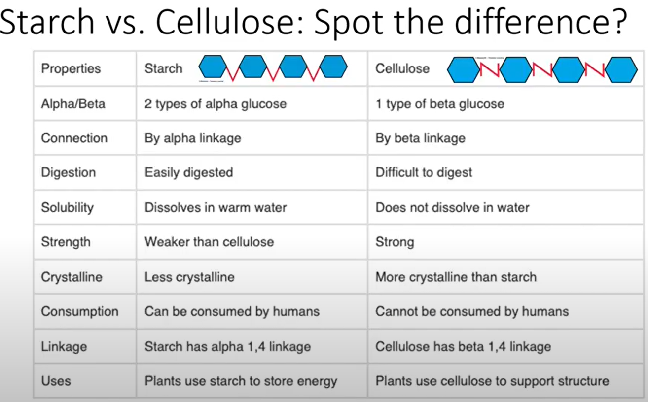Select 'Plants use starch to store energy' cell
The width and height of the screenshot is (648, 402).
click(252, 381)
